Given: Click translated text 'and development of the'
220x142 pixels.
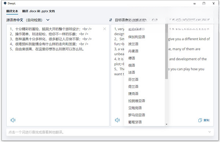Looking at the screenshot, I should tap(188, 59).
